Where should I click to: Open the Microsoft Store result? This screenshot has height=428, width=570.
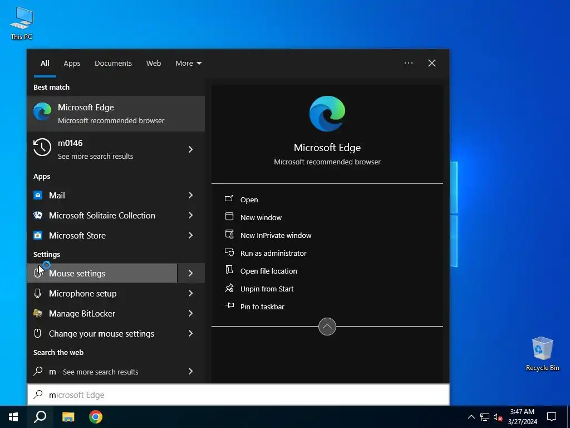click(102, 236)
